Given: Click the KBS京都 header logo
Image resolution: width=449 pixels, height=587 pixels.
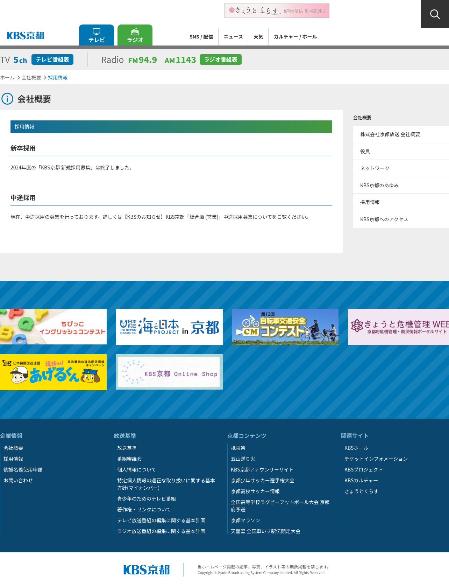Looking at the screenshot, I should point(26,35).
